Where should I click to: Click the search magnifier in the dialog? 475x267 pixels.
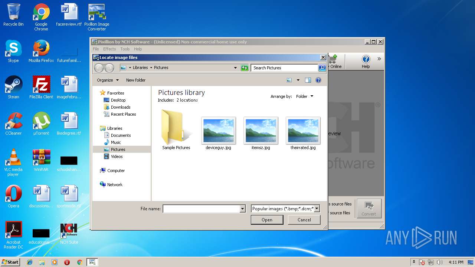click(x=322, y=68)
